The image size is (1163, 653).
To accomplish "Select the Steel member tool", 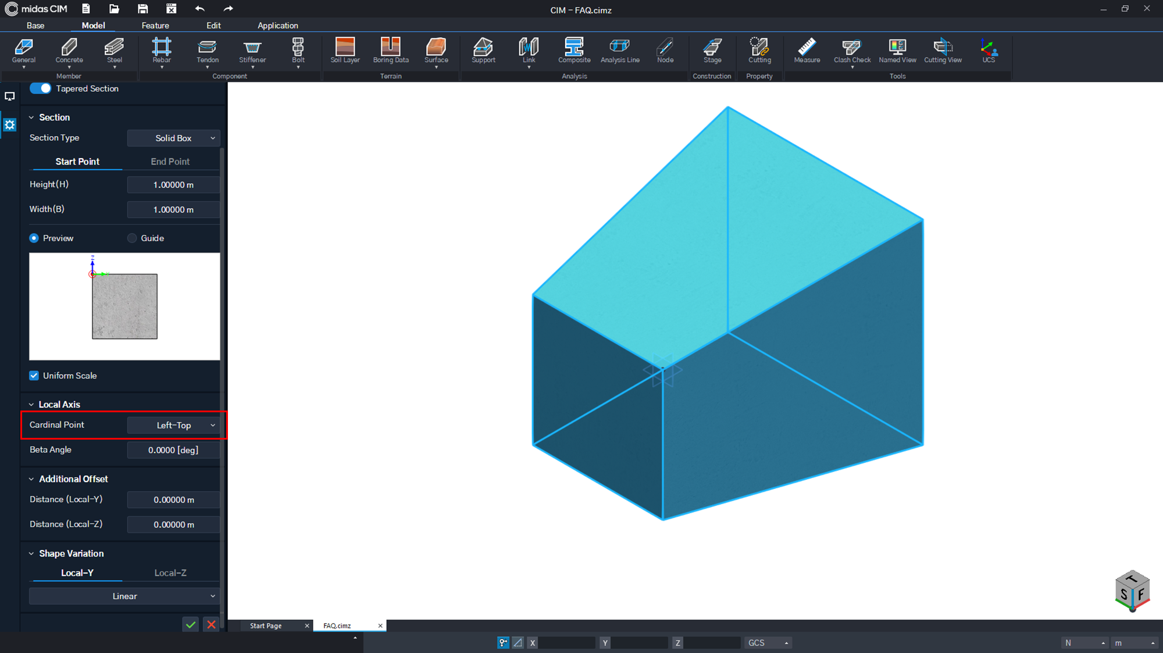I will [115, 51].
